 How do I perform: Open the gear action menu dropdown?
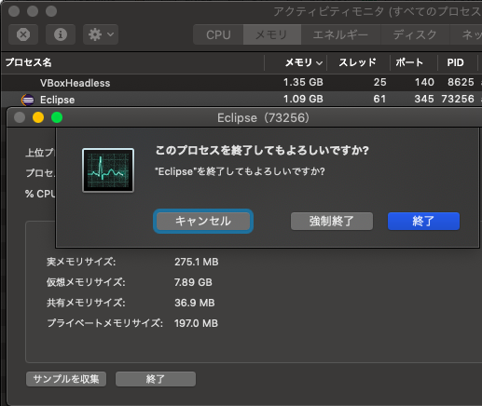[101, 34]
